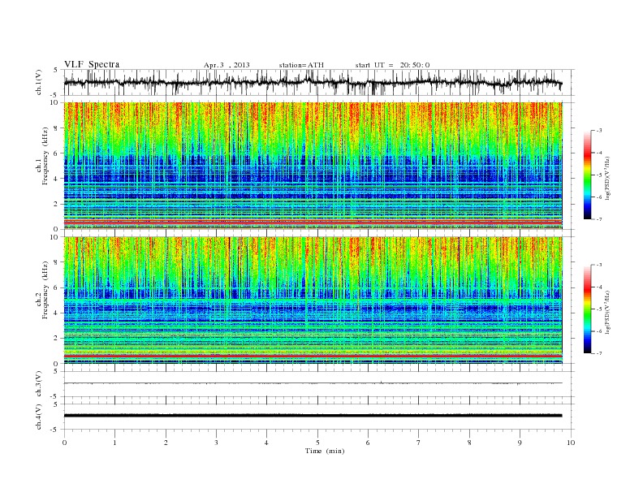This screenshot has height=497, width=643.
Task: Click the "10" tick label on Time axis
Action: pyautogui.click(x=571, y=443)
